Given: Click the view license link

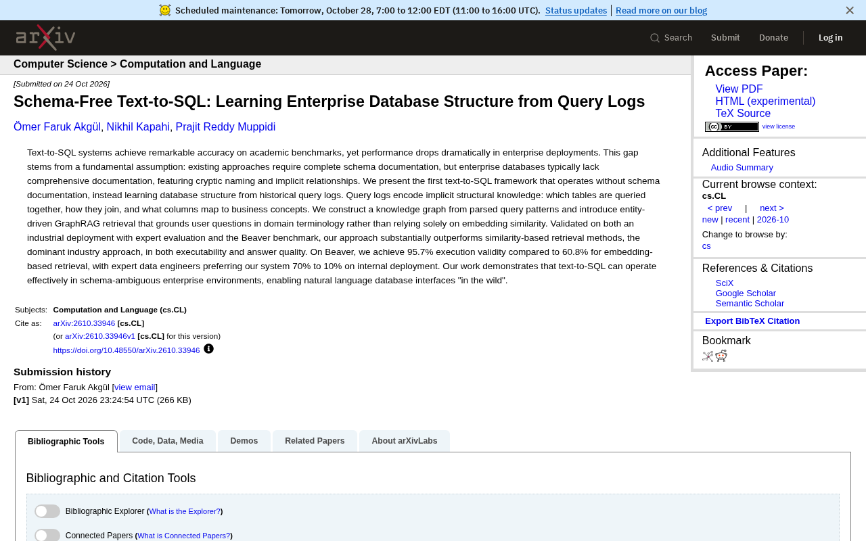Looking at the screenshot, I should point(779,126).
